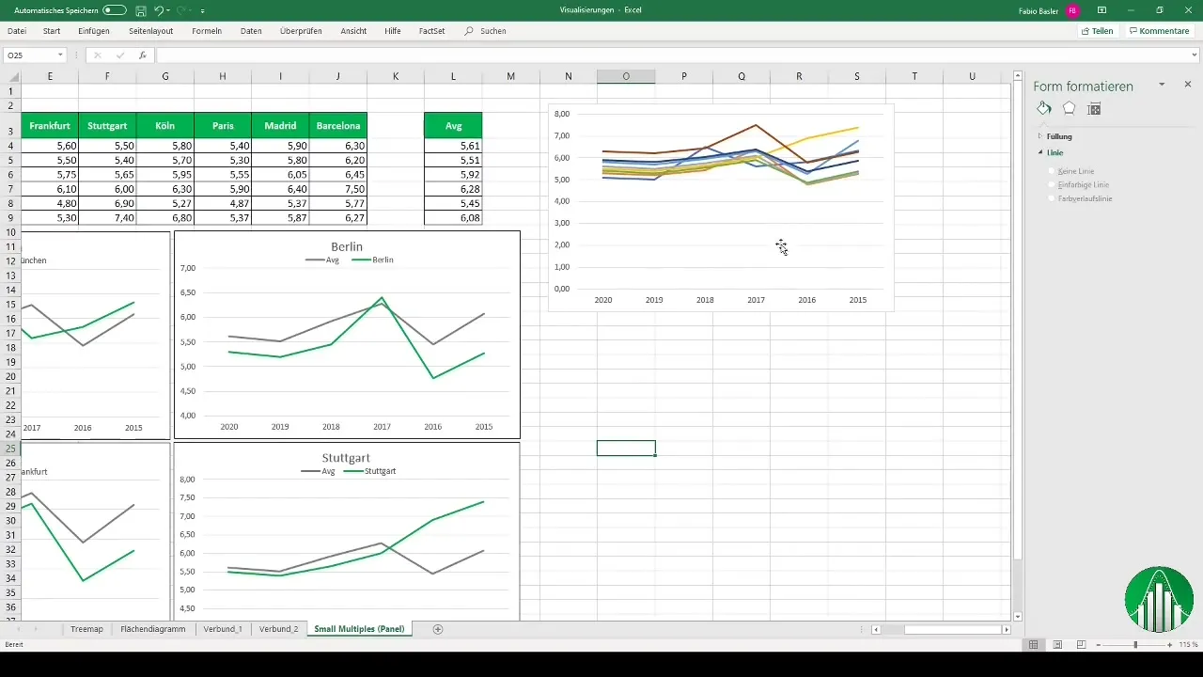Click the insert function fx icon
Viewport: 1203px width, 677px height.
pyautogui.click(x=142, y=55)
